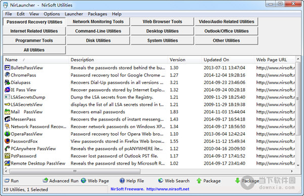Open the File menu
The image size is (304, 196).
tap(8, 14)
